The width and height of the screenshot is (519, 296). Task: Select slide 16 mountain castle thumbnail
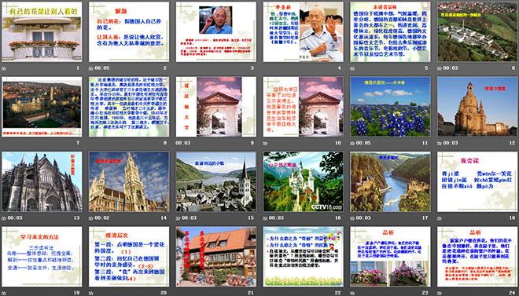pos(304,181)
